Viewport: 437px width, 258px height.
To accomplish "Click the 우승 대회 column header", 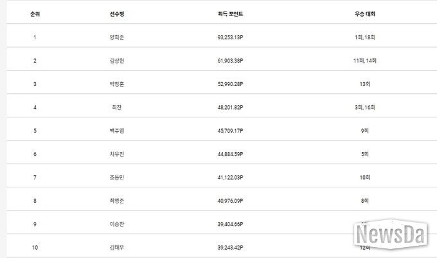I will tap(364, 13).
